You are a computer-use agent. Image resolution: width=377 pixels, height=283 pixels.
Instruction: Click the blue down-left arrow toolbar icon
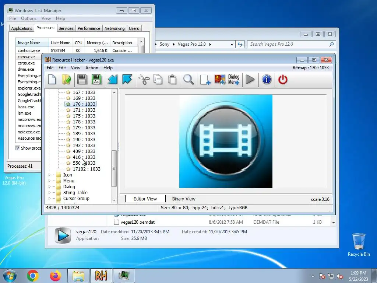113,80
